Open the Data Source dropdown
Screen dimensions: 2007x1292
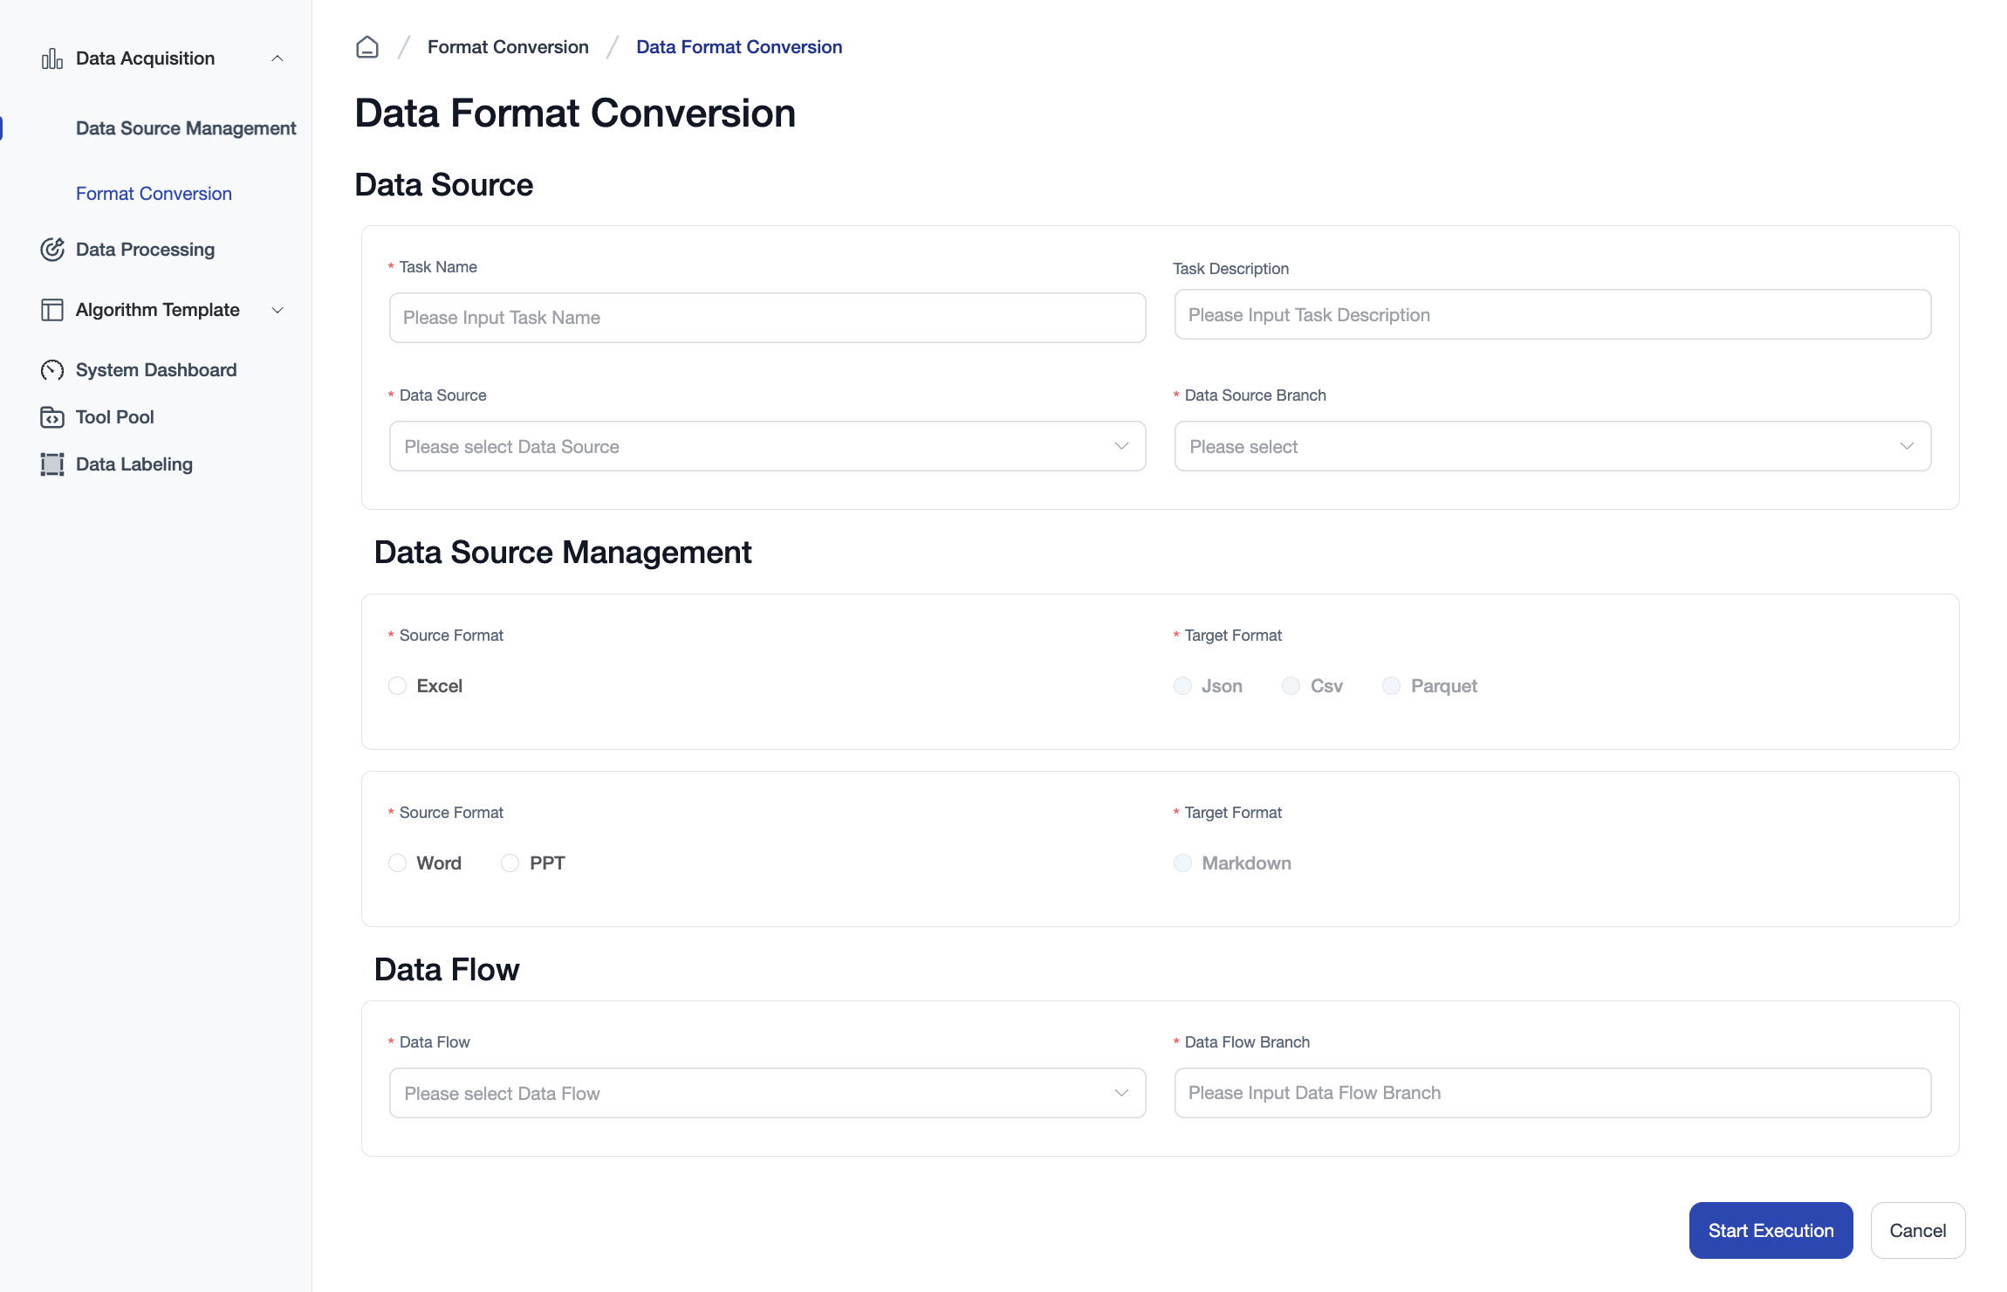point(767,447)
